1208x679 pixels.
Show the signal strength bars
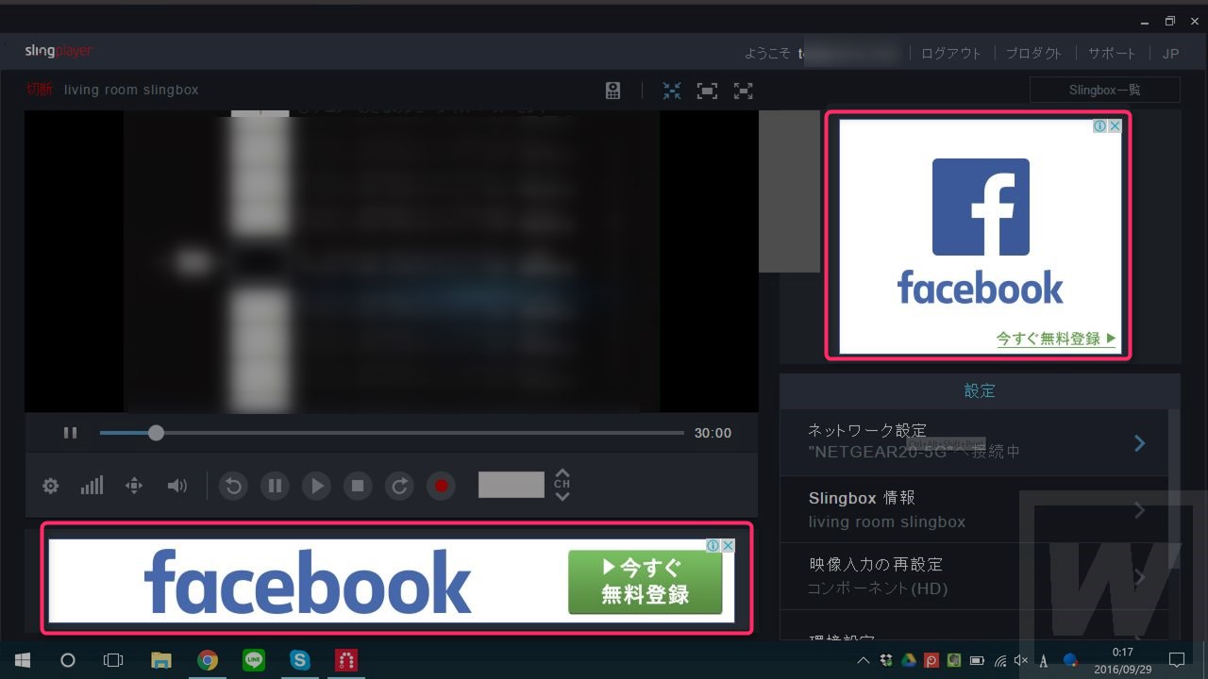(x=92, y=486)
